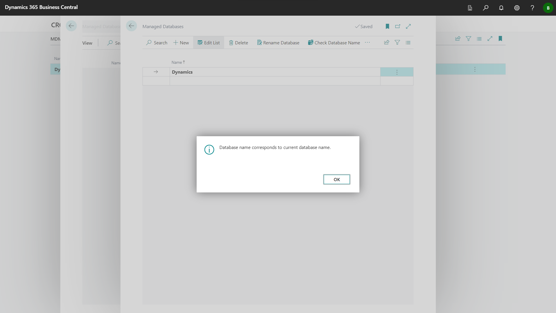The image size is (556, 313).
Task: Open Help question mark menu
Action: [532, 8]
